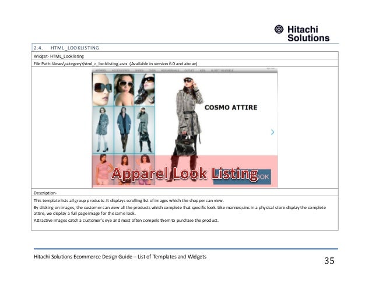The width and height of the screenshot is (372, 287).
Task: Select thumbnail of grey coat with hat
Action: point(145,130)
